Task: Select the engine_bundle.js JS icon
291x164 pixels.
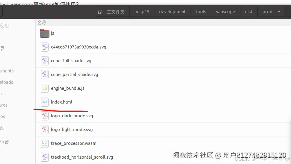Action: pos(45,88)
